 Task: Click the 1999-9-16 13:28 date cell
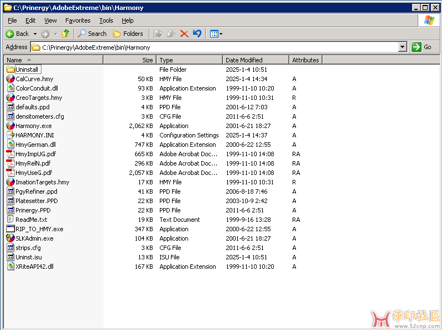pyautogui.click(x=248, y=220)
